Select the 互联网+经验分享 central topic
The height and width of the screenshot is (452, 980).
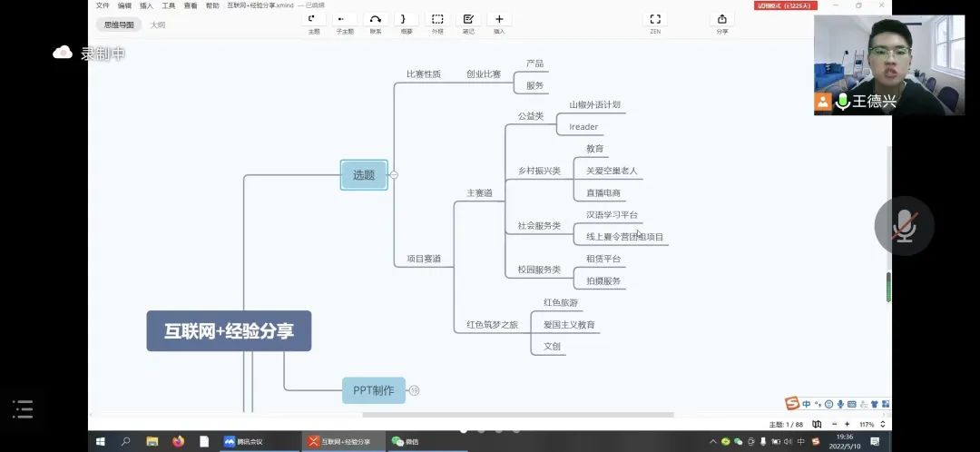[229, 331]
